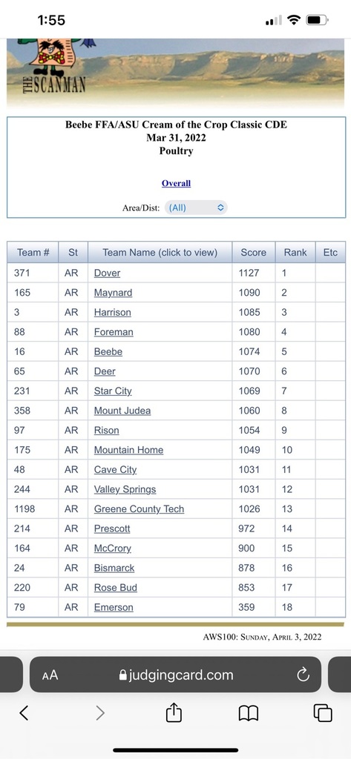Open the bookmarks book icon

pyautogui.click(x=248, y=713)
